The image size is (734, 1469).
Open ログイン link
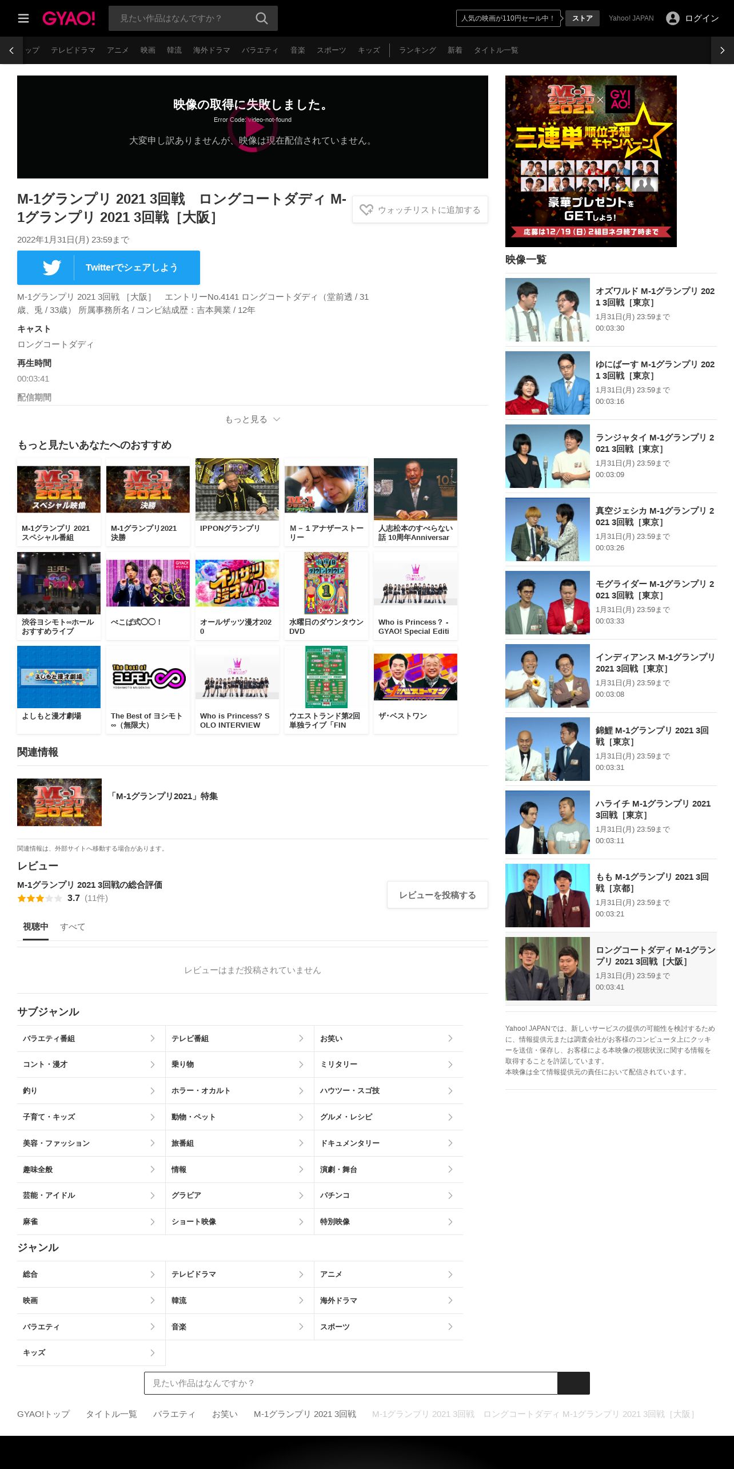(702, 18)
